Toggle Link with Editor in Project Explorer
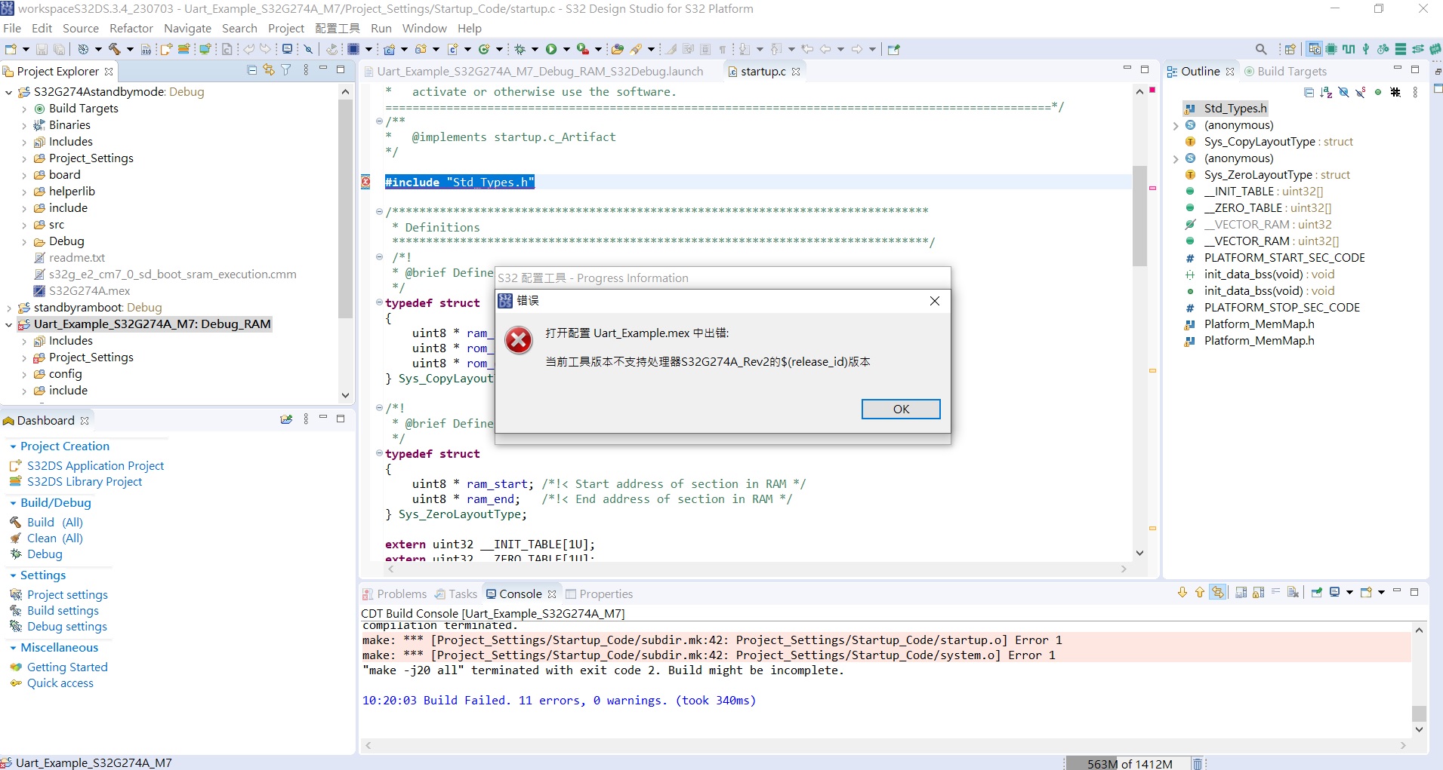The image size is (1443, 770). click(269, 69)
